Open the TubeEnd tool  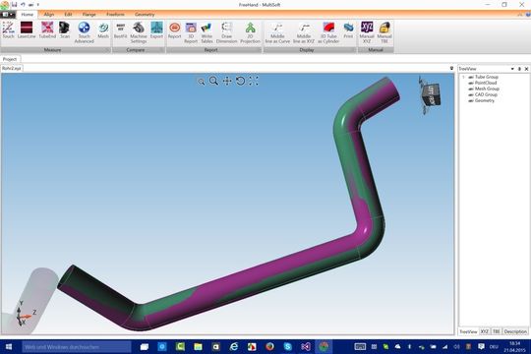(47, 30)
